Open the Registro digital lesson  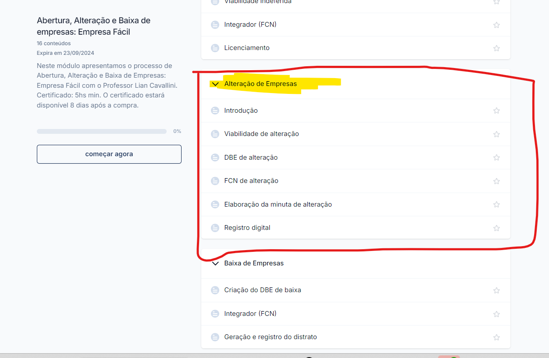pyautogui.click(x=247, y=228)
